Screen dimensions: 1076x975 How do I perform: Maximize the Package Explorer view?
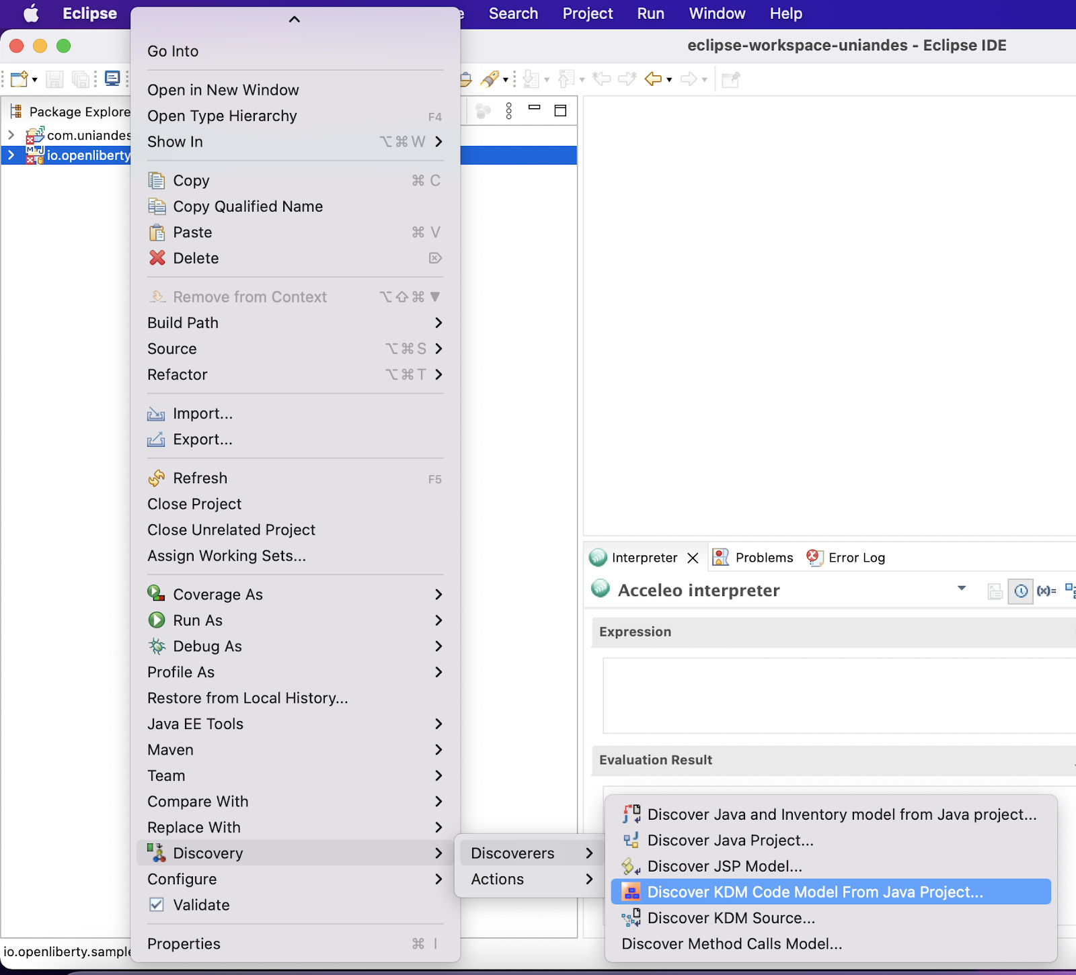(560, 110)
